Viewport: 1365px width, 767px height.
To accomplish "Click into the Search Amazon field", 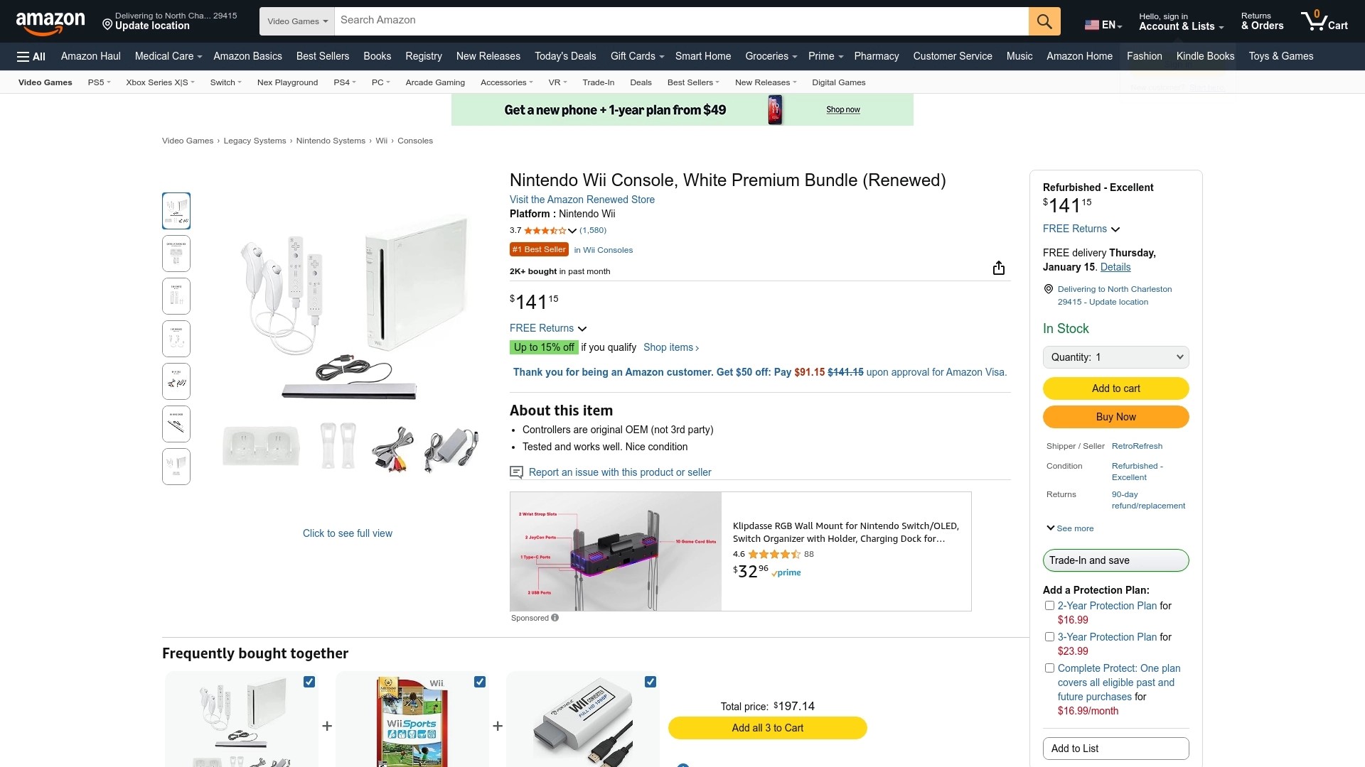I will 680,21.
